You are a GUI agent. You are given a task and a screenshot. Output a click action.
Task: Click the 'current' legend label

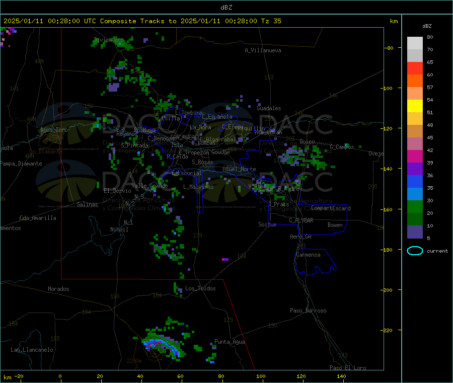[x=437, y=251]
